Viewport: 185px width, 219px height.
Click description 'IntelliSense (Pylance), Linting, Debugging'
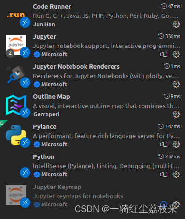(106, 166)
